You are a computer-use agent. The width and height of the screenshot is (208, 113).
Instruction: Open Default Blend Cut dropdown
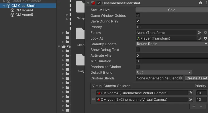pyautogui.click(x=164, y=72)
